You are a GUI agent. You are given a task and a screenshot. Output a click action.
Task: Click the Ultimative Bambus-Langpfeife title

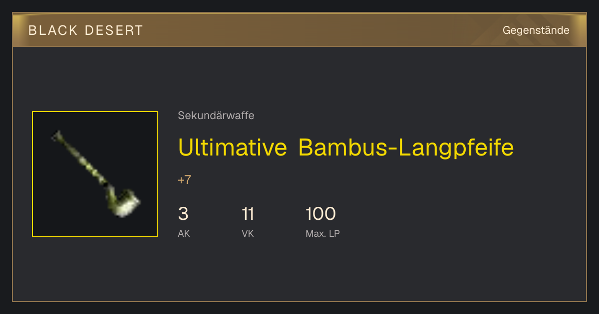[x=346, y=148]
